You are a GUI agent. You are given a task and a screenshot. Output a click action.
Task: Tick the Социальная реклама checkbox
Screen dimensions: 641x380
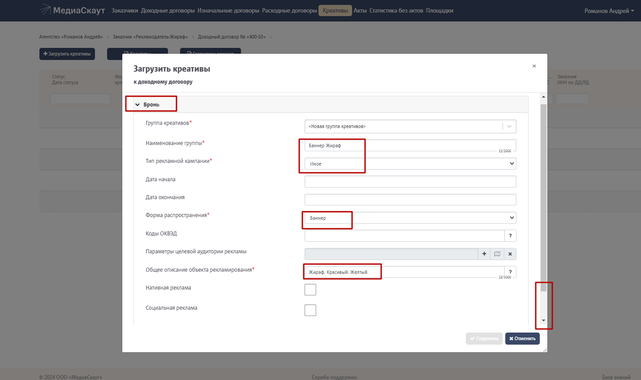[310, 310]
